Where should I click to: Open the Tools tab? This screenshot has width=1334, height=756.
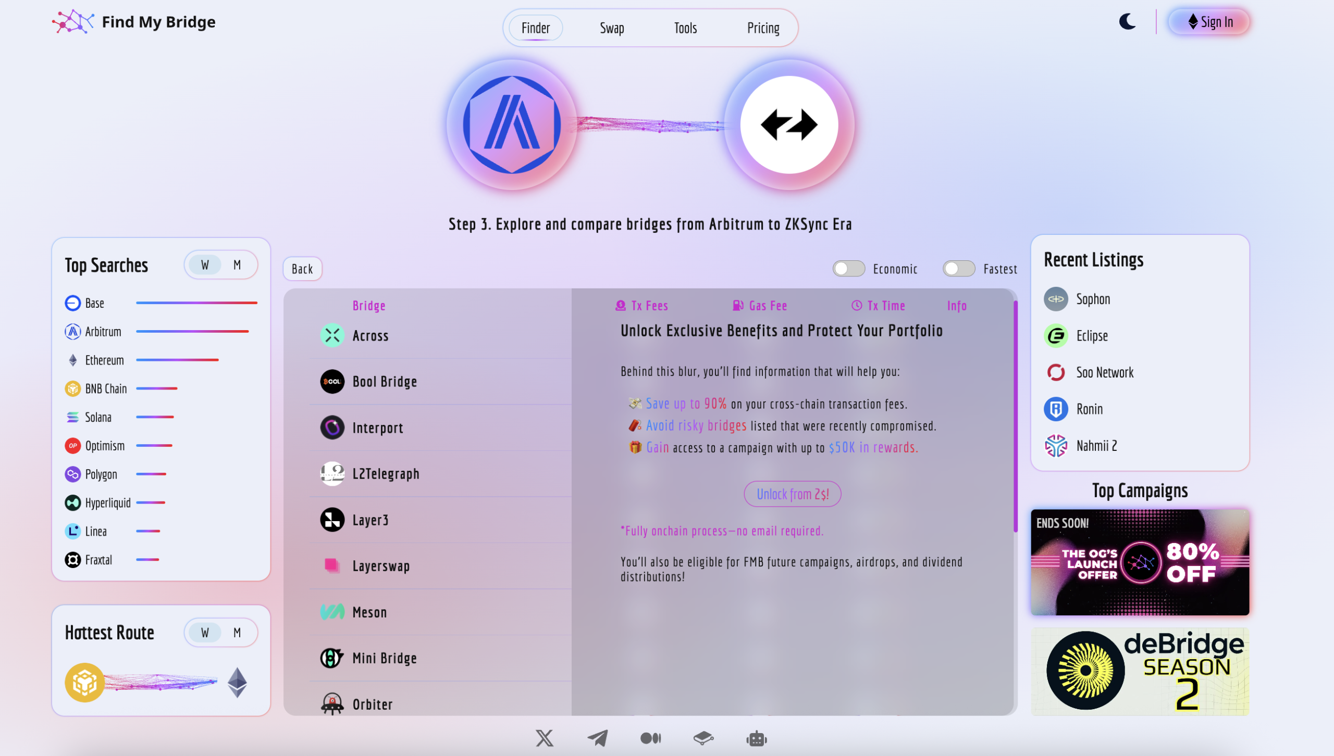[685, 28]
